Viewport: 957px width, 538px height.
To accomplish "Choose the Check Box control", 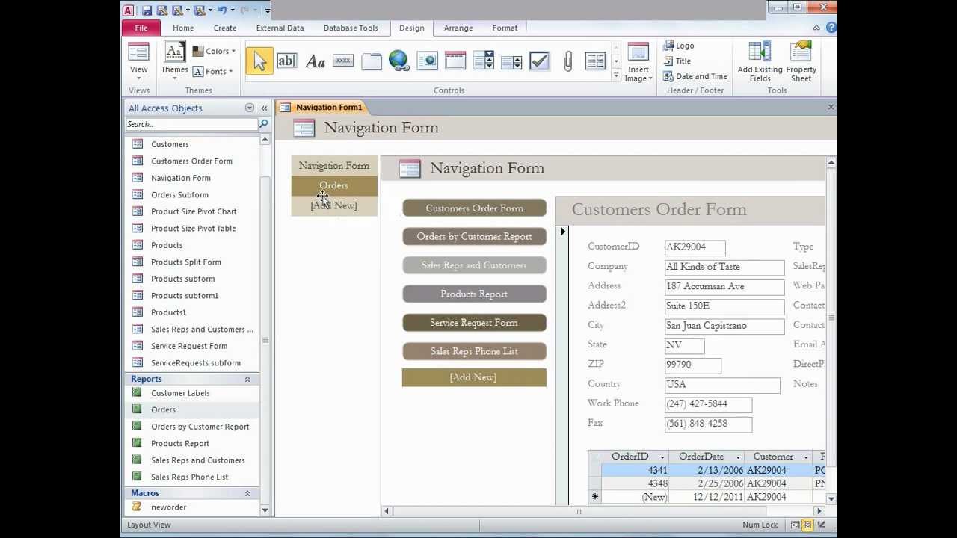I will point(540,61).
